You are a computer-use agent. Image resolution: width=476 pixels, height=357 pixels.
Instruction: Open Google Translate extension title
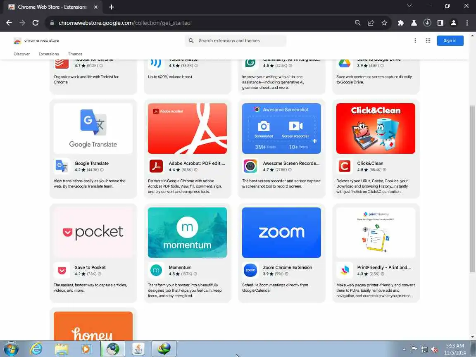pos(92,163)
